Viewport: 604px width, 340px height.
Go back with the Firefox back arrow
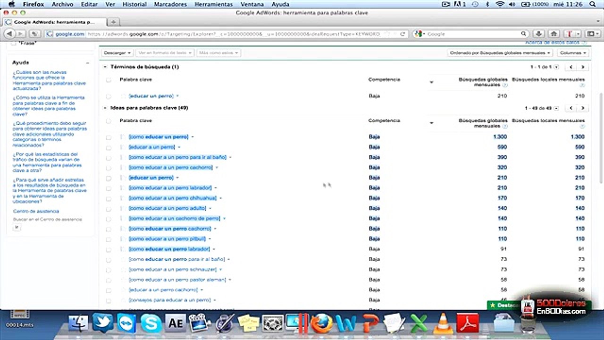[9, 34]
